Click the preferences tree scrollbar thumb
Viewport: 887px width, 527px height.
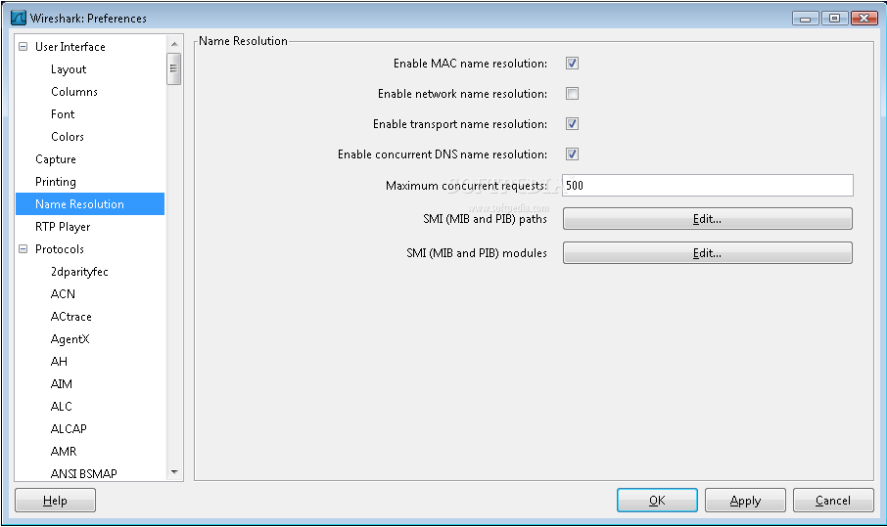(x=174, y=68)
